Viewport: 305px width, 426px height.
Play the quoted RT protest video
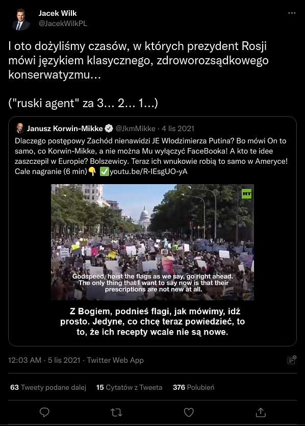(152, 242)
